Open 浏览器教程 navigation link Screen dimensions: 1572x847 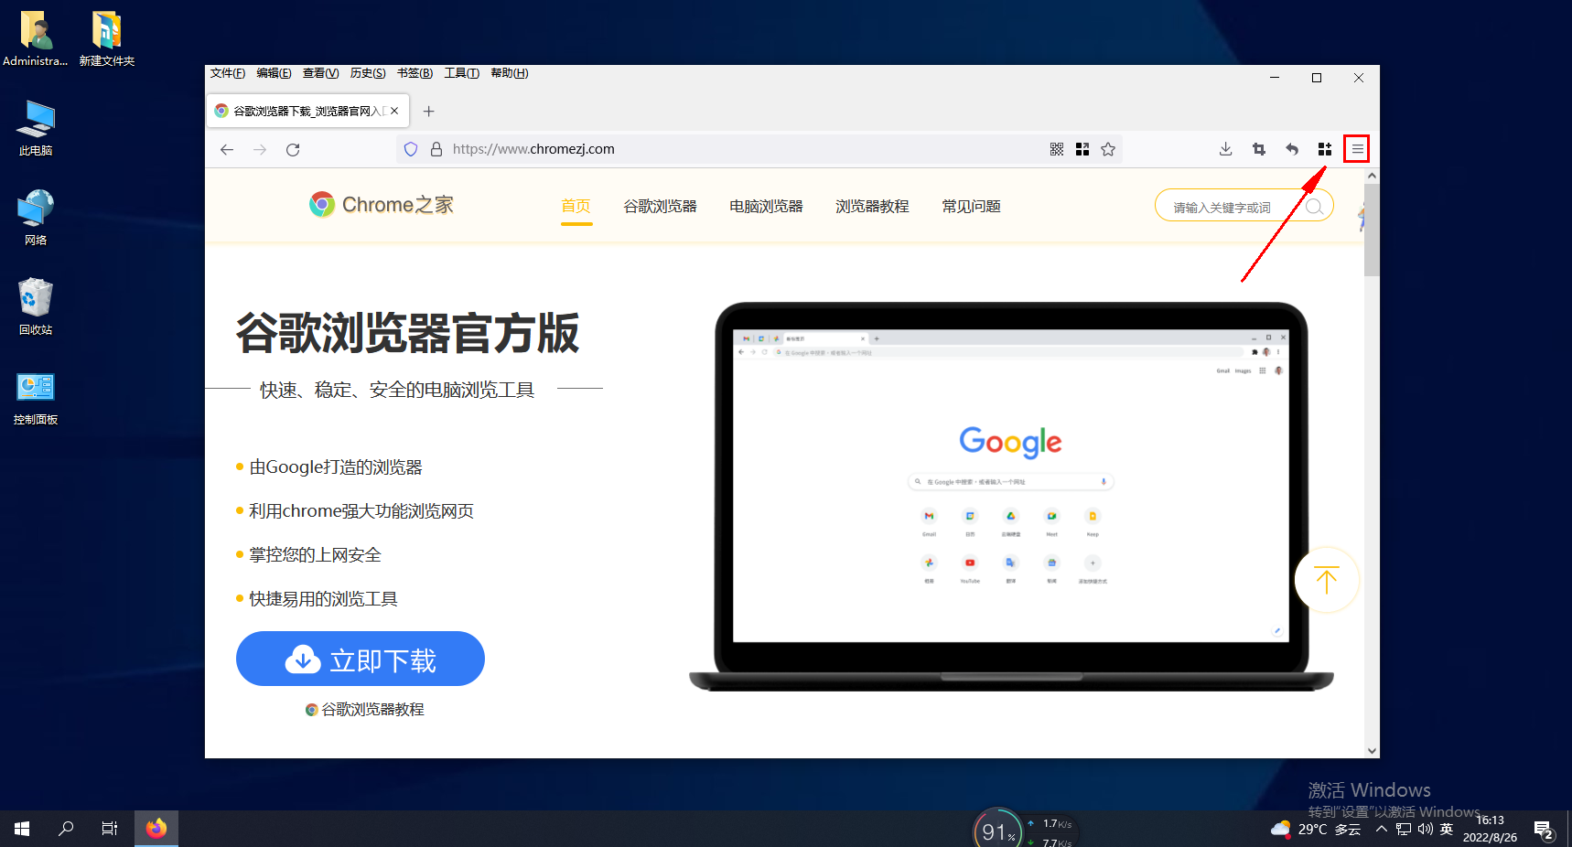[872, 207]
